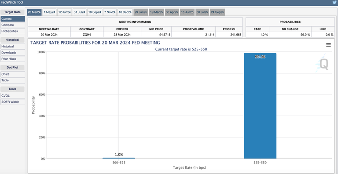The image size is (338, 174).
Task: Click the 99.0% blue probability bar
Action: click(x=260, y=106)
